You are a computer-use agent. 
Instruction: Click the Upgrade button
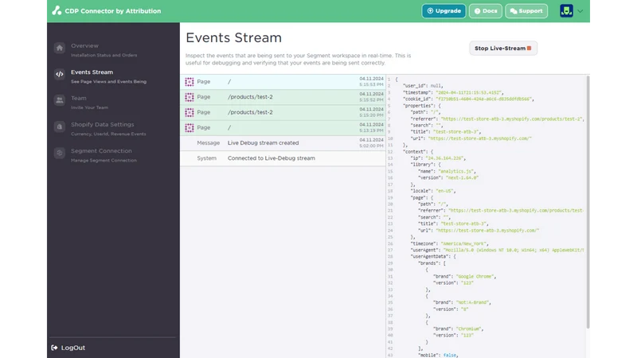click(444, 11)
